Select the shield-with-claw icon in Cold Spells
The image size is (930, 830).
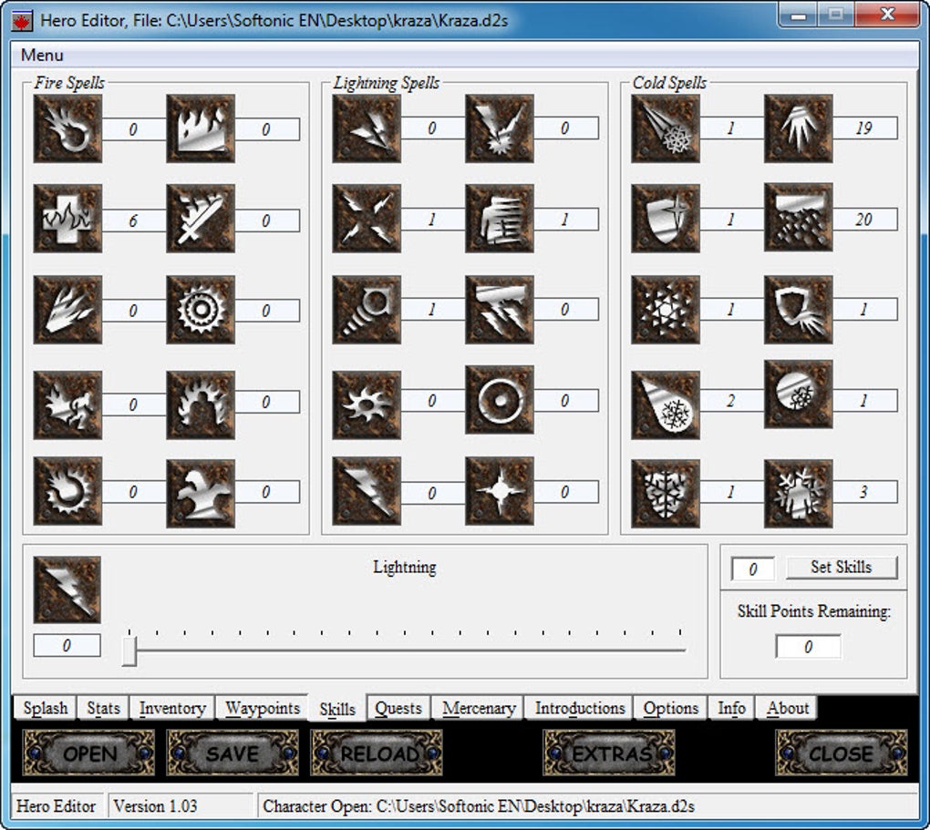[799, 310]
